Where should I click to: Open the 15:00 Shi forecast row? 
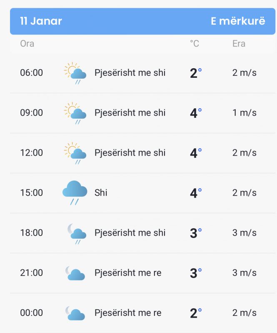coord(142,193)
